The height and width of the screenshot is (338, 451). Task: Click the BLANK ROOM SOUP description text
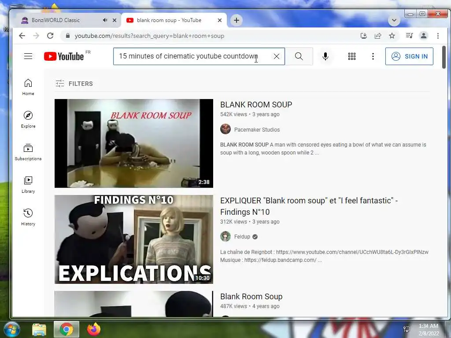click(323, 149)
